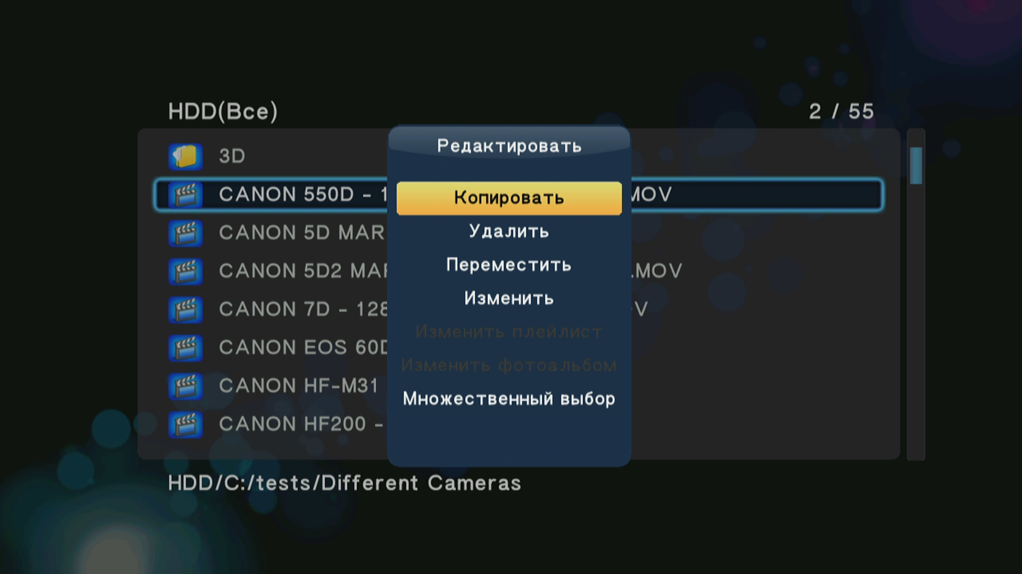The image size is (1022, 574).
Task: Click the CANON 550D video clip icon
Action: [x=185, y=195]
